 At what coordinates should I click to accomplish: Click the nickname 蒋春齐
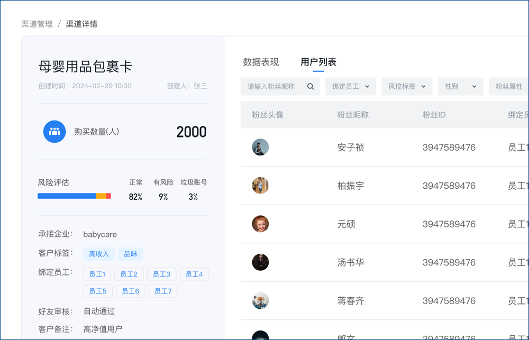pyautogui.click(x=351, y=301)
